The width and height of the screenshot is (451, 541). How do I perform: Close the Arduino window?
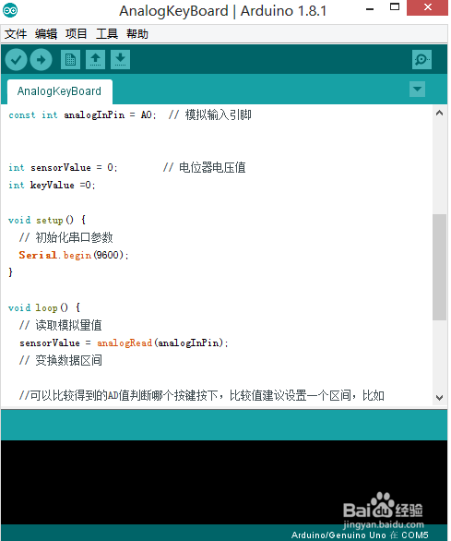(x=428, y=7)
